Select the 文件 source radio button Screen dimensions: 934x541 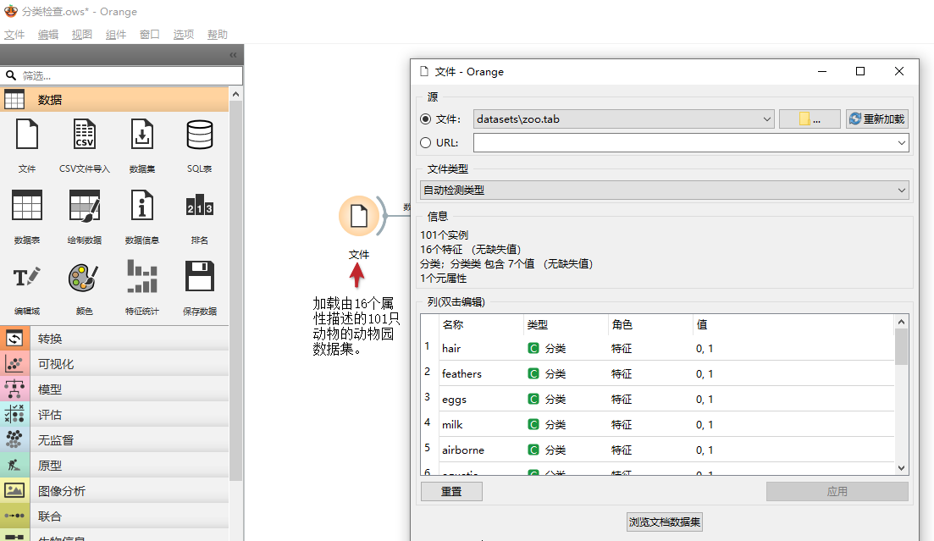[x=425, y=119]
